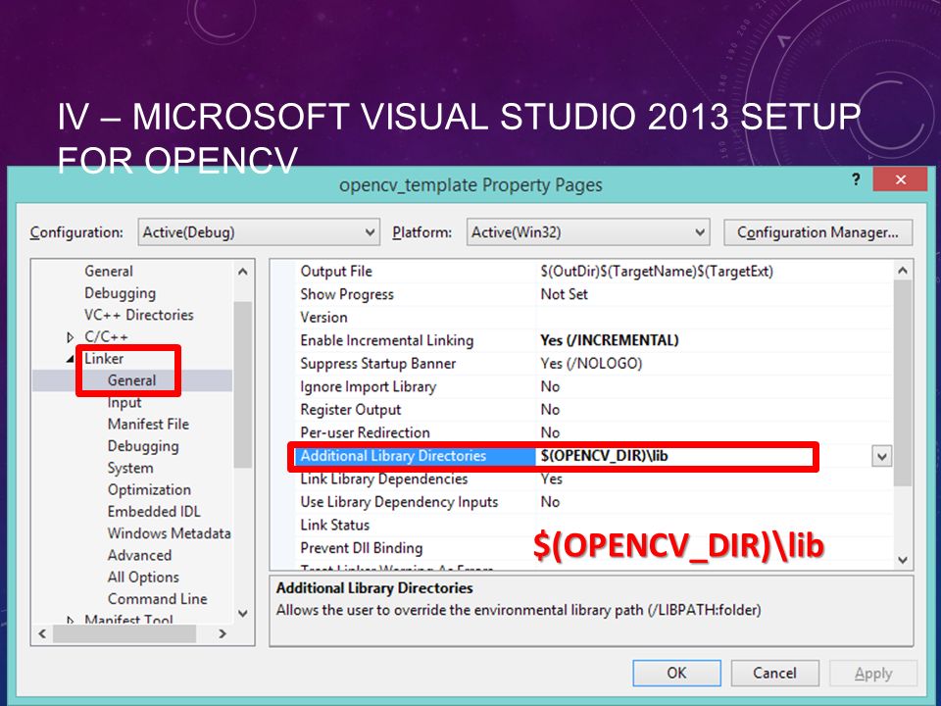Select Debugging under configuration properties
Screen dimensions: 941x706
pyautogui.click(x=120, y=293)
